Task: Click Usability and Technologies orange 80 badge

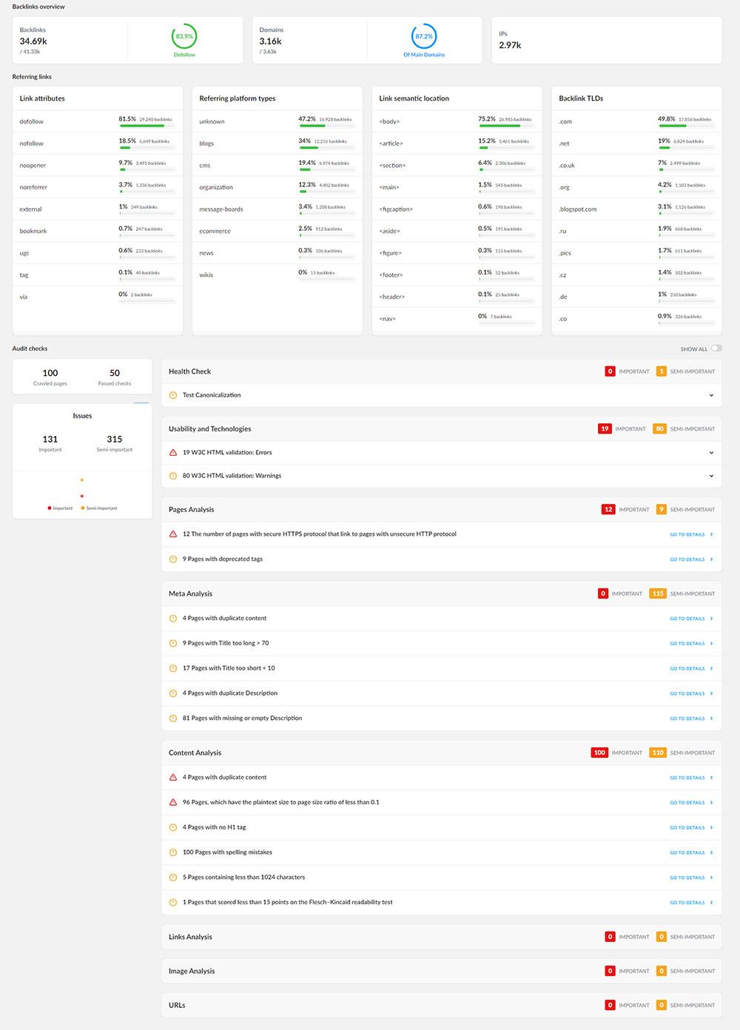Action: [659, 428]
